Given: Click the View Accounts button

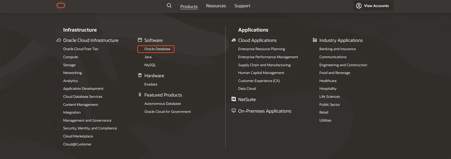Looking at the screenshot, I should [x=373, y=6].
